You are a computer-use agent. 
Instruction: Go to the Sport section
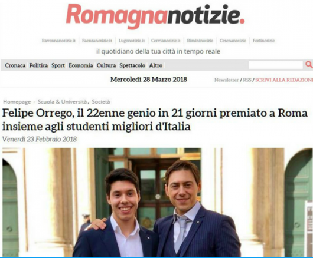(x=58, y=65)
